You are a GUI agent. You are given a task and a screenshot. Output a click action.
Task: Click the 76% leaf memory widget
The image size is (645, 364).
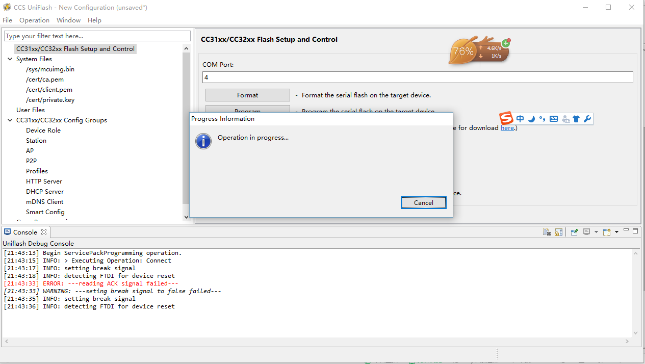463,51
